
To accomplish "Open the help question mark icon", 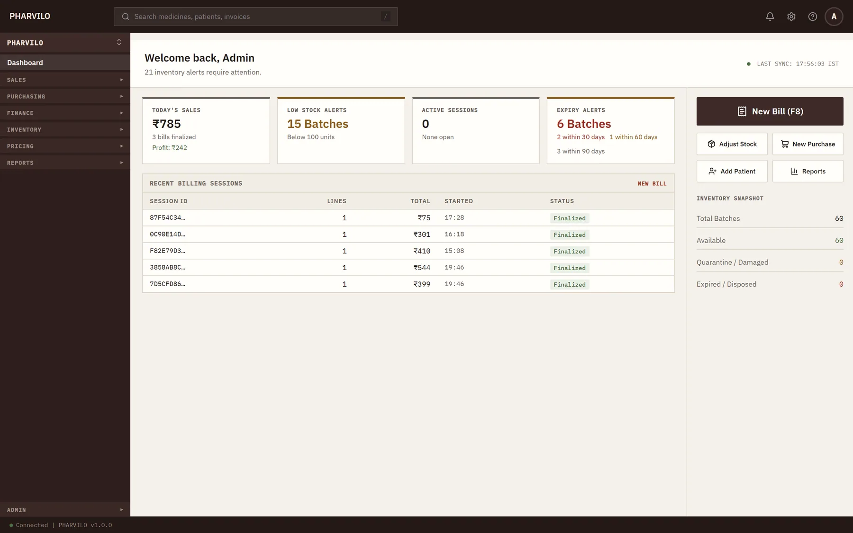I will 813,17.
